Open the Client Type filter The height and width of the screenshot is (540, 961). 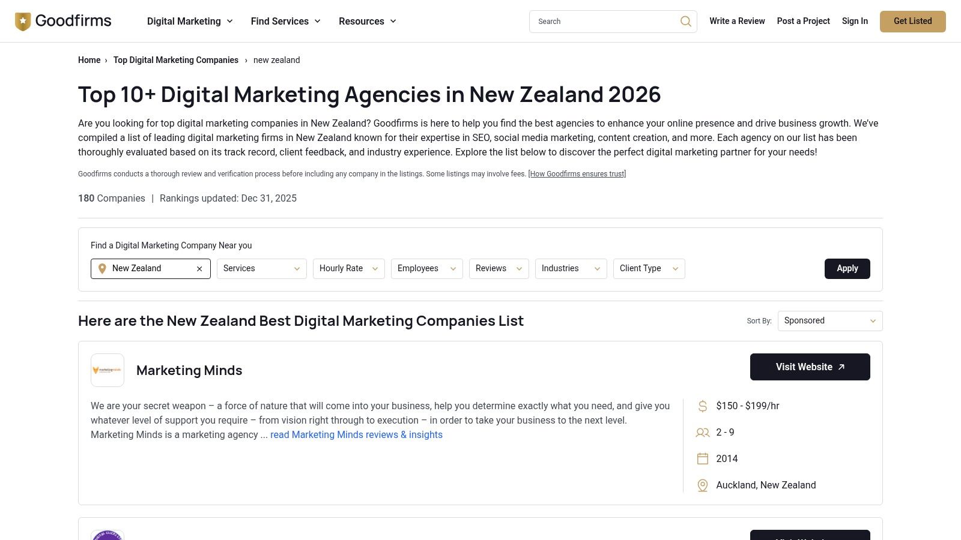[x=648, y=268]
